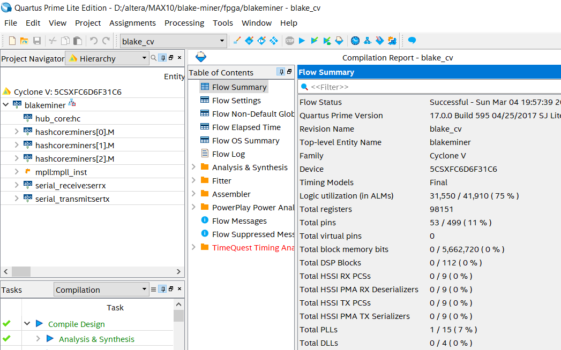
Task: Click the Stop Processing icon
Action: [x=290, y=41]
